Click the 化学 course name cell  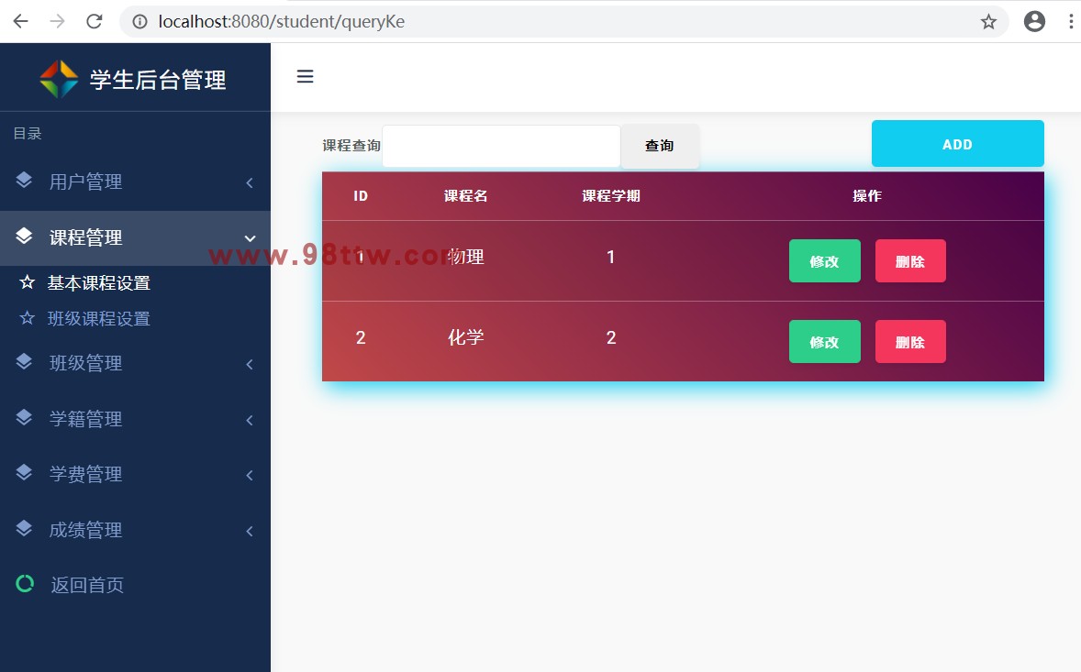coord(466,337)
